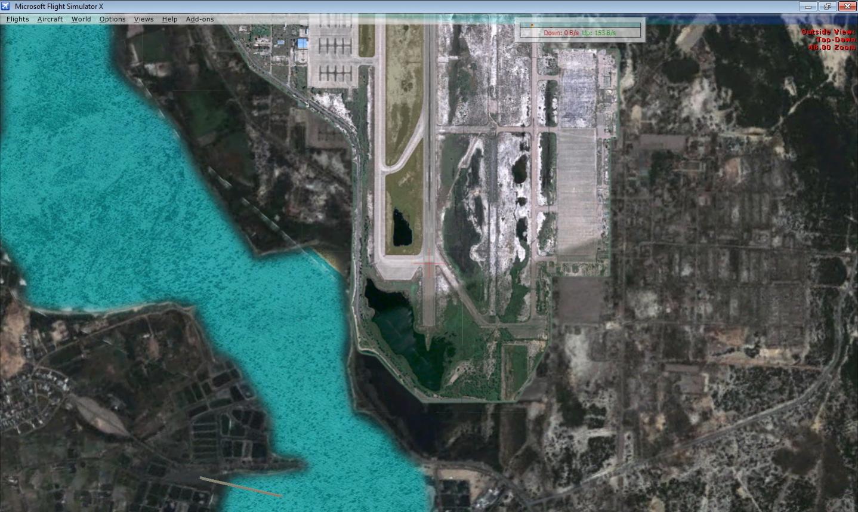Open the Flights menu

coord(18,19)
